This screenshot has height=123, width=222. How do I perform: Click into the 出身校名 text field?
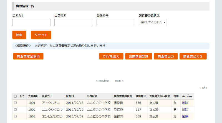pos(74,23)
